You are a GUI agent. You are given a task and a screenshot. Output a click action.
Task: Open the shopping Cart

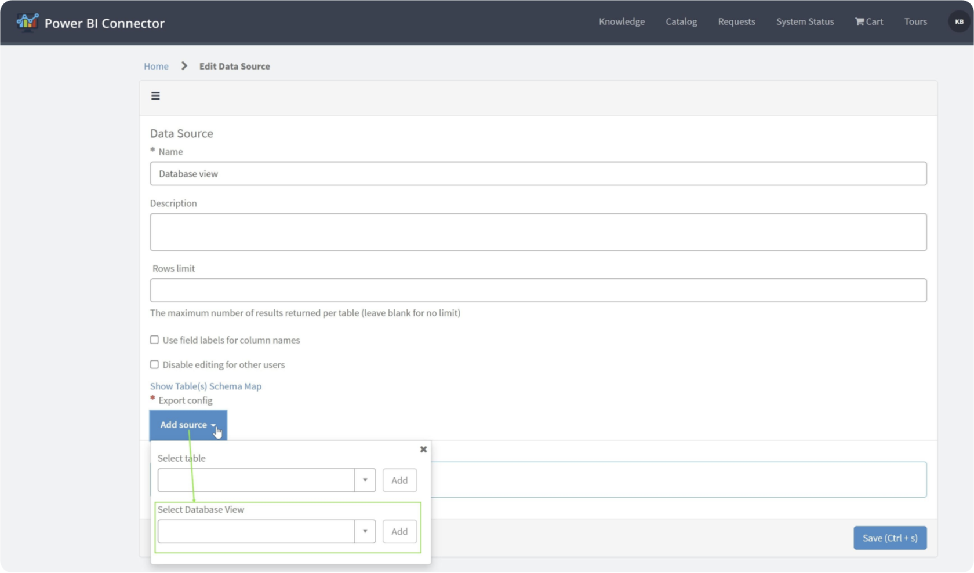(868, 21)
